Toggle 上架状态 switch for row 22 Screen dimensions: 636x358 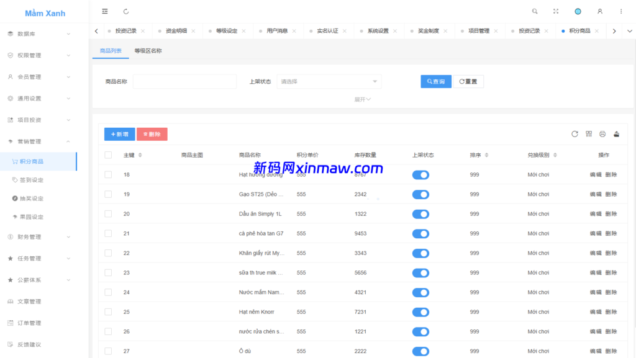click(x=420, y=253)
